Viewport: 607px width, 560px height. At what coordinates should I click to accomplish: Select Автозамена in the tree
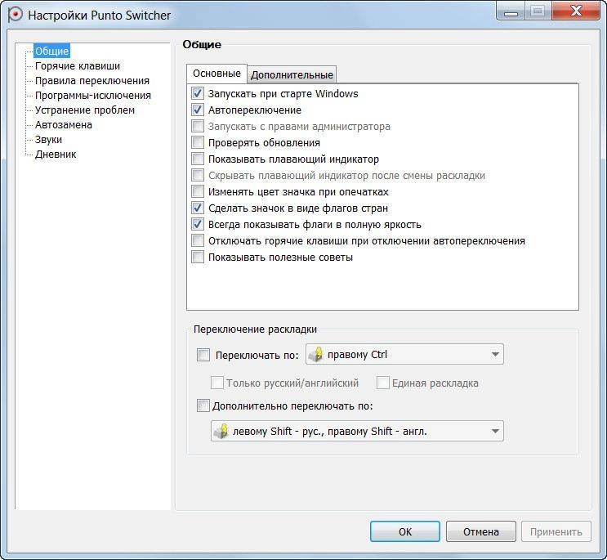[64, 125]
